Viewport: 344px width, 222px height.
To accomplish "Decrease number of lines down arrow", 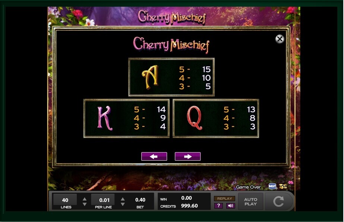I will click(85, 204).
